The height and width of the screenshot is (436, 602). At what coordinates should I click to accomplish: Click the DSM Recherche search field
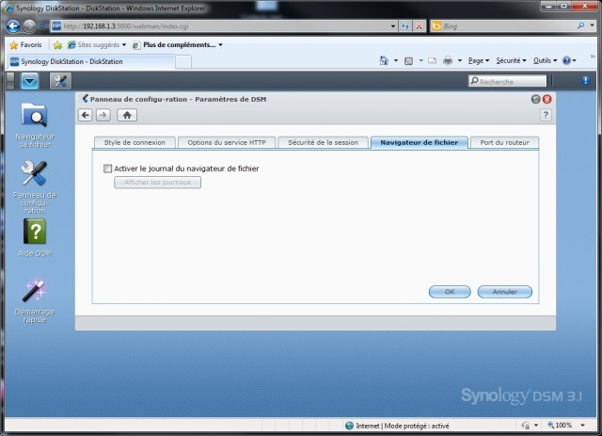coord(507,81)
